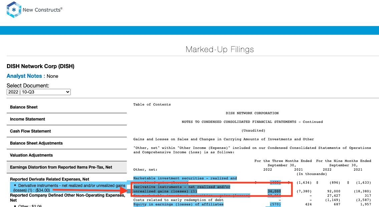The image size is (379, 207).
Task: Click the DISH Network Corp (DISH) company title
Action: tap(40, 66)
